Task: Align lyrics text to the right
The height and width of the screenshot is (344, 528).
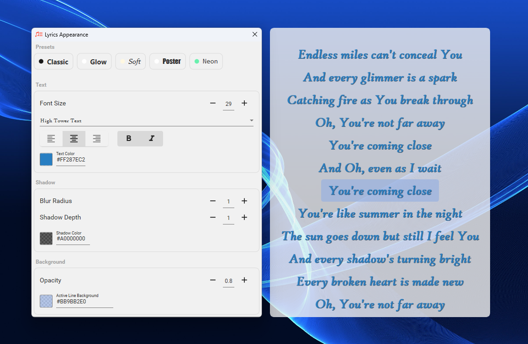Action: (97, 139)
